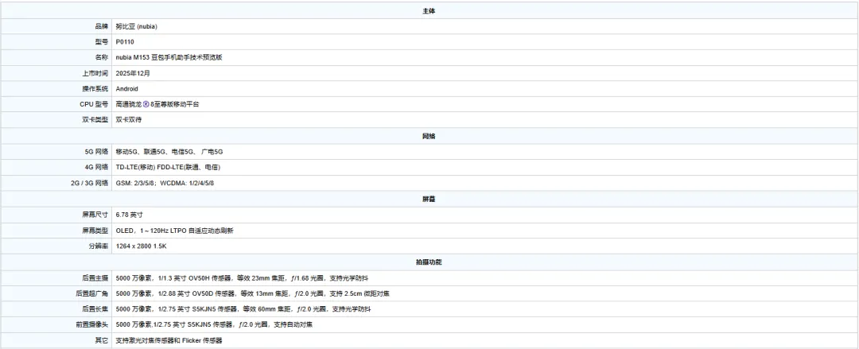Select the 屏幕类型 row label
This screenshot has width=859, height=349.
pyautogui.click(x=95, y=231)
